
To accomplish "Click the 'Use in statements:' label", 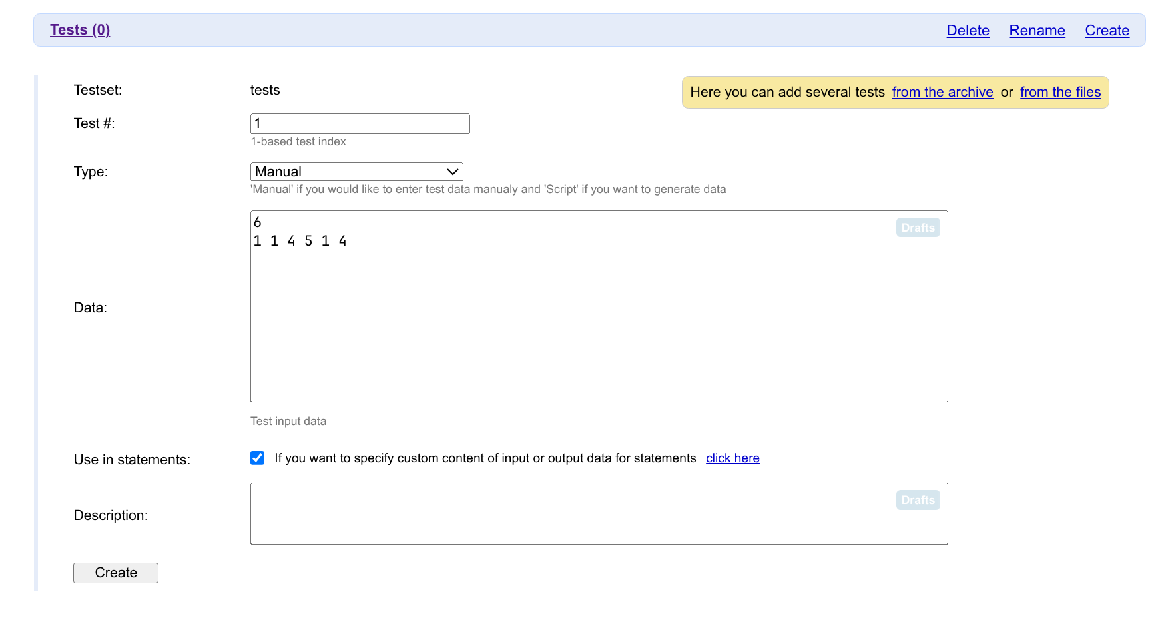I will 132,460.
